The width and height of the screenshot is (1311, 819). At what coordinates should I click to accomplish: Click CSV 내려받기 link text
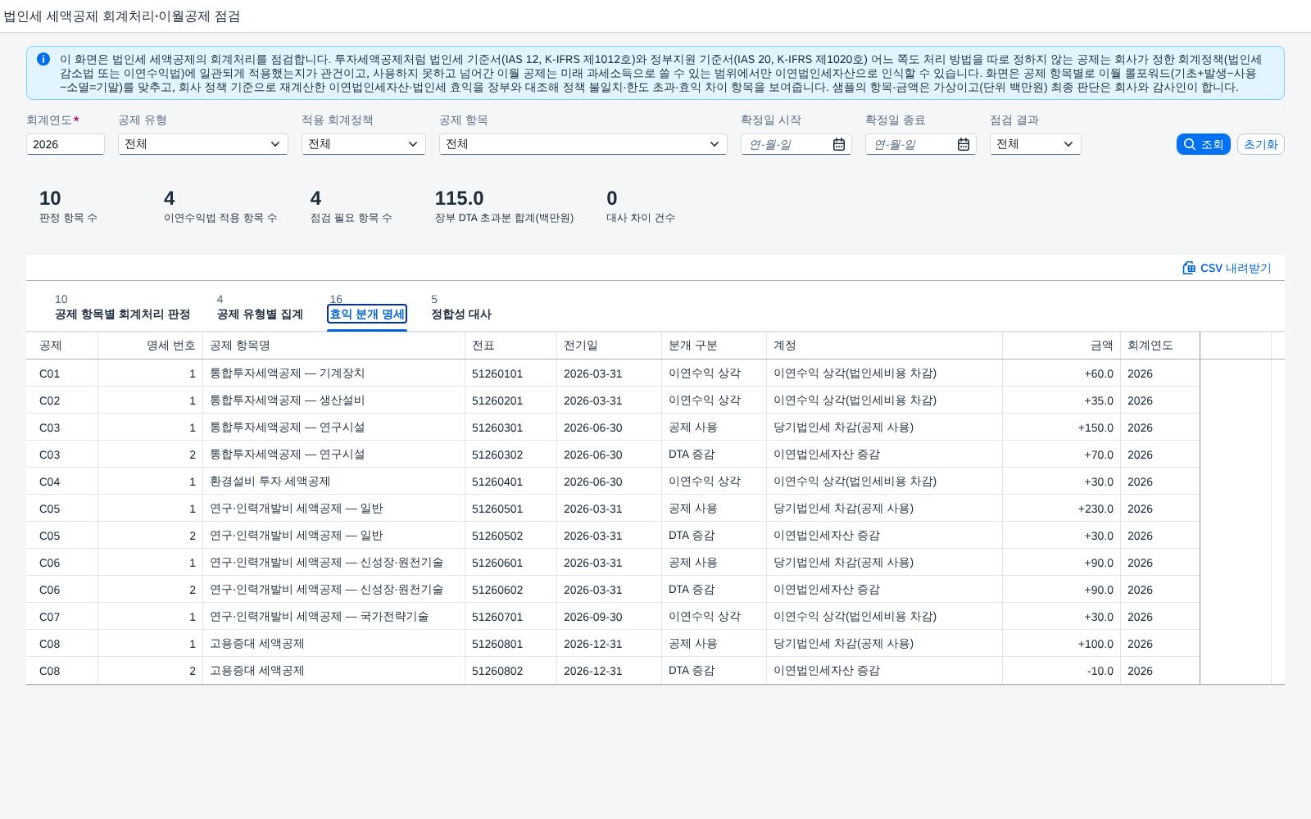click(x=1236, y=269)
